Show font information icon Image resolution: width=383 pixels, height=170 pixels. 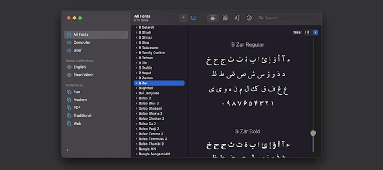249,18
